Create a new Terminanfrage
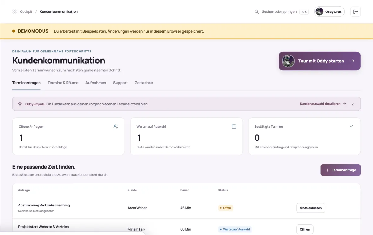The height and width of the screenshot is (235, 373). tap(340, 170)
